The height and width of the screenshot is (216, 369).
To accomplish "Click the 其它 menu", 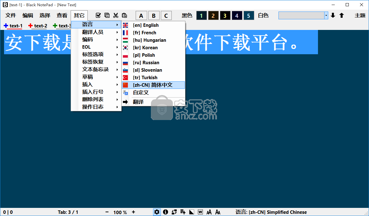I will tap(79, 15).
